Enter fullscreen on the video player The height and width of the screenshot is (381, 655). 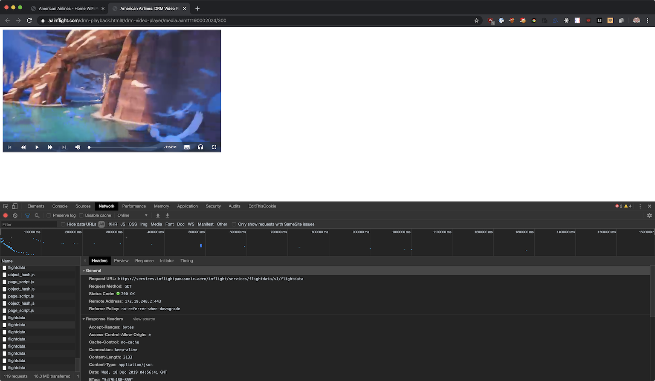(x=214, y=147)
